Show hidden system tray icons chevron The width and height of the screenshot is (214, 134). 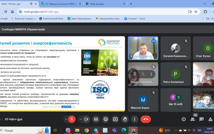[x=176, y=130]
